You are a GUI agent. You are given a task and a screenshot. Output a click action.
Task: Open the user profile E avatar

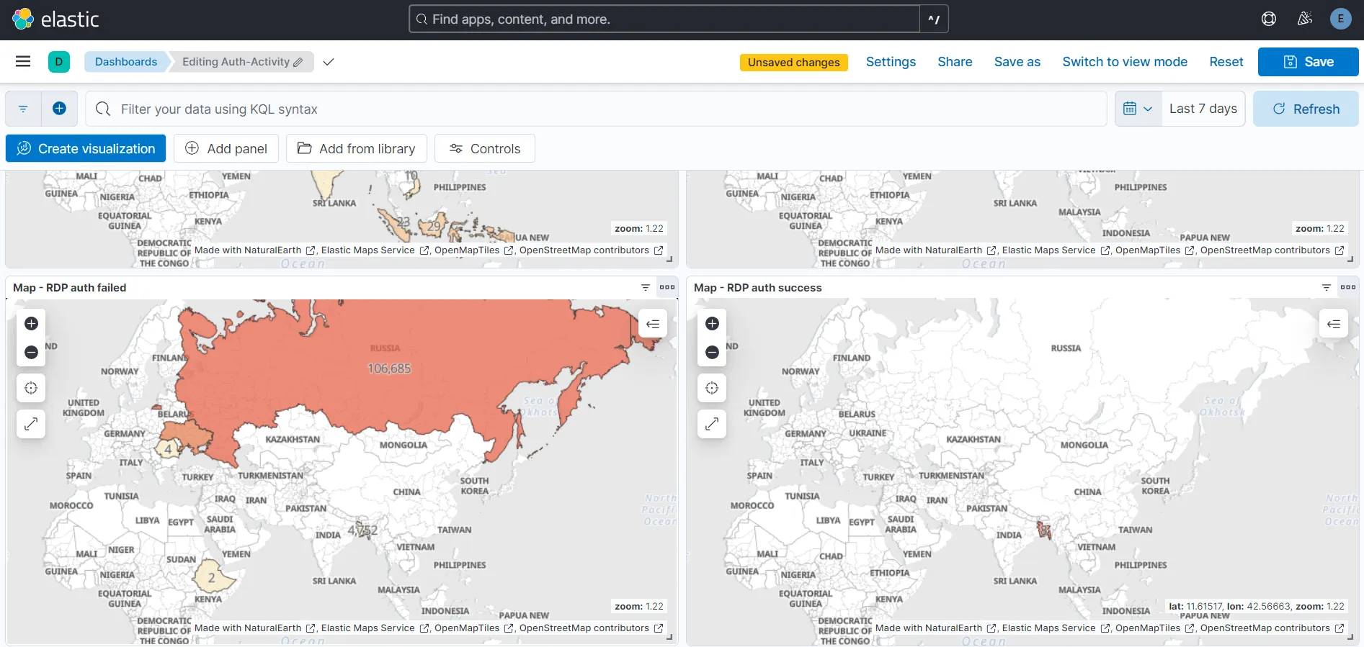1340,19
